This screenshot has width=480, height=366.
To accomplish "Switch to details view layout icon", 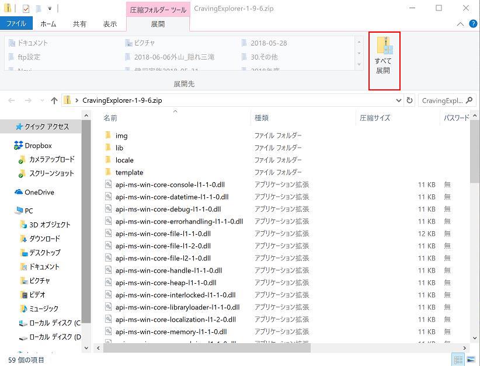I will pos(458,360).
